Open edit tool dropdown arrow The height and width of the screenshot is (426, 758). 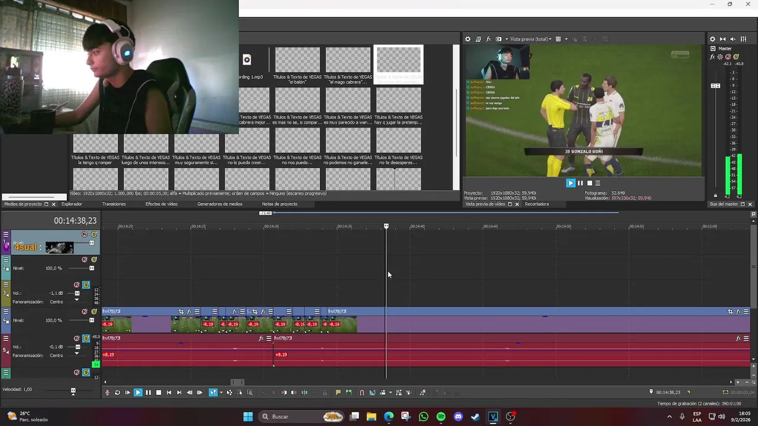(x=221, y=392)
